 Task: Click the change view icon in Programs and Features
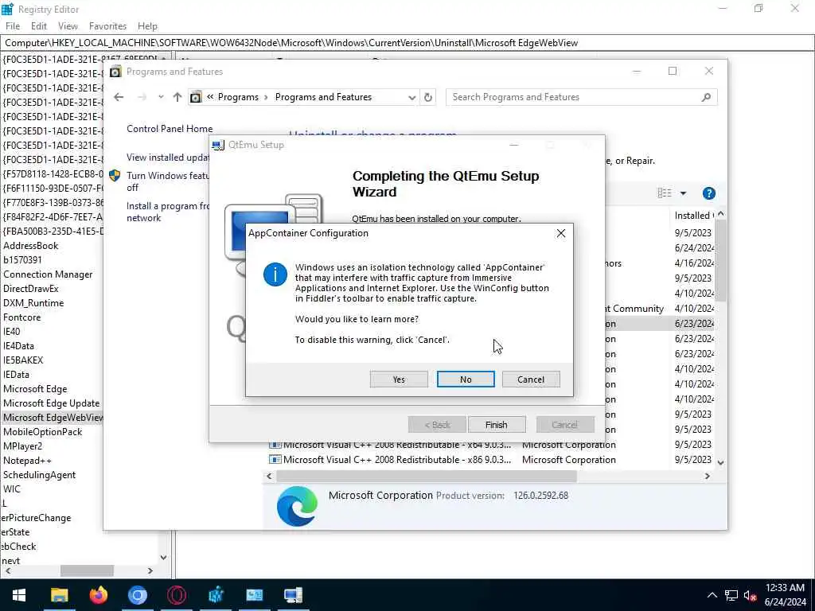coord(665,193)
